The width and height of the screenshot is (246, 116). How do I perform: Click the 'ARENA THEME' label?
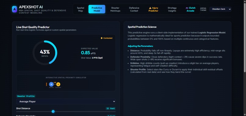tap(203, 9)
